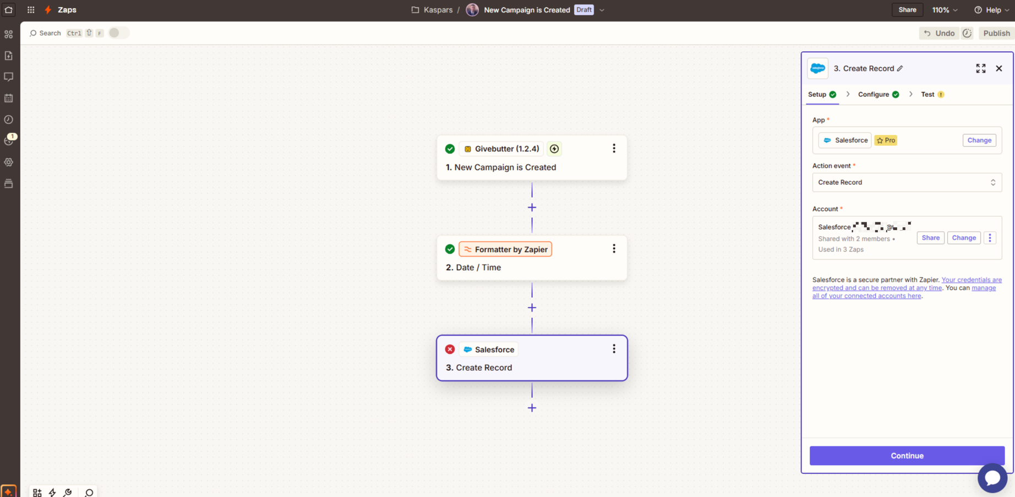Image resolution: width=1015 pixels, height=497 pixels.
Task: Open the Action event Create Record dropdown
Action: pyautogui.click(x=907, y=182)
